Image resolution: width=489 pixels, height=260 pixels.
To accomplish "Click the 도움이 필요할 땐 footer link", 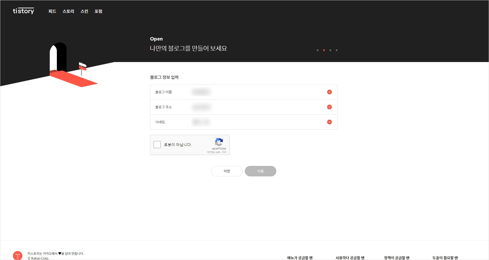I will [x=445, y=258].
